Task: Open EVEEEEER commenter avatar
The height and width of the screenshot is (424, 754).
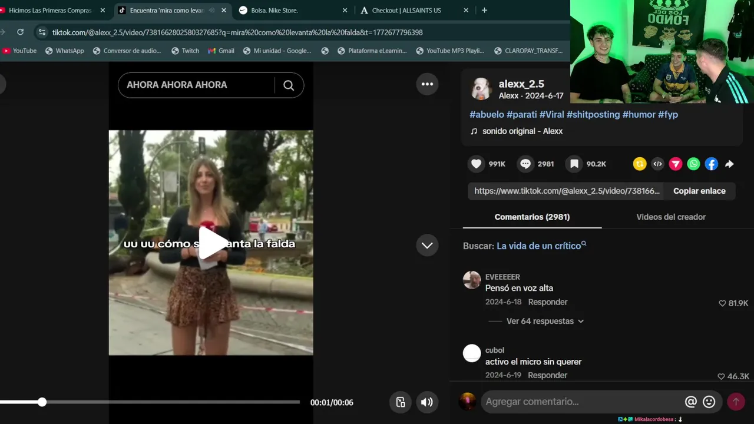Action: [472, 280]
